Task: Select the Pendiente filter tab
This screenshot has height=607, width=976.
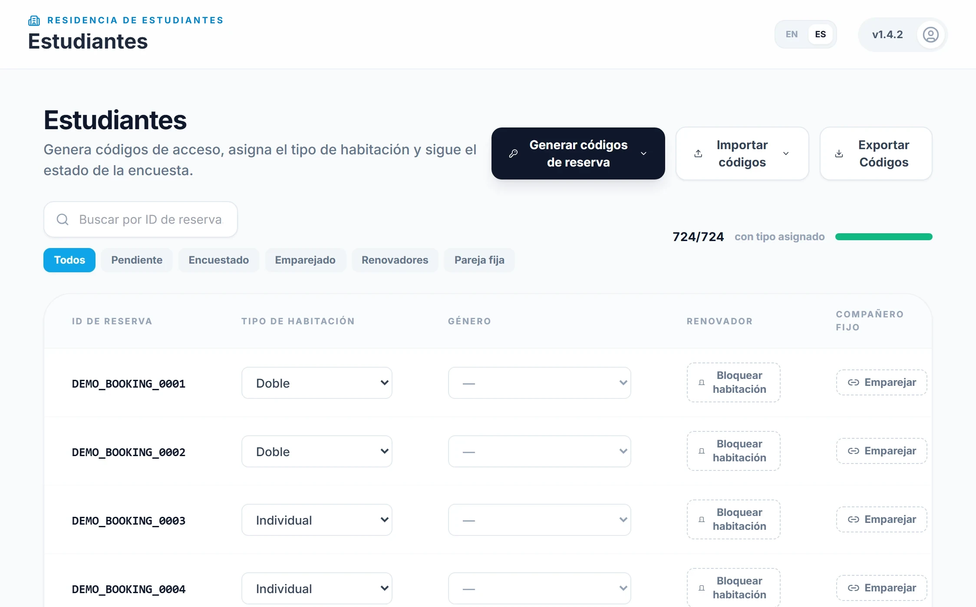Action: click(137, 260)
